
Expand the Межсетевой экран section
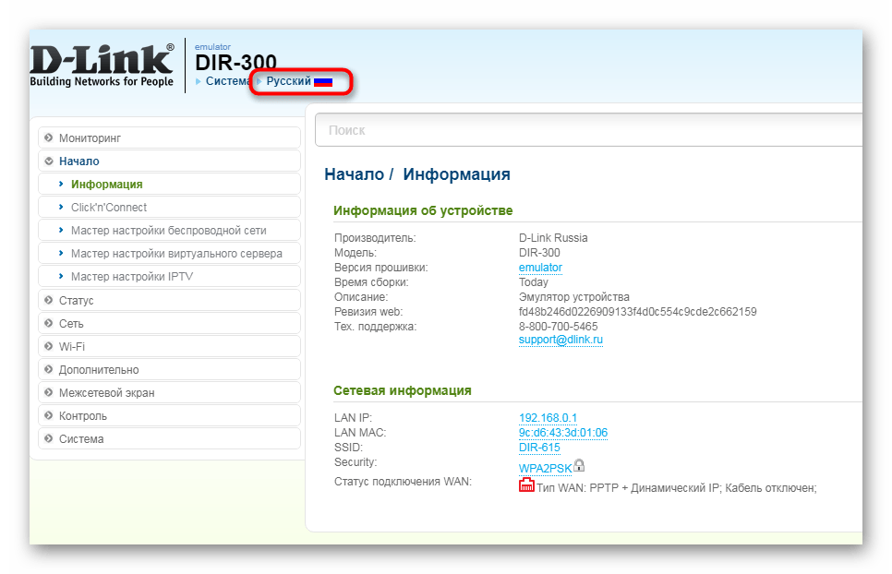click(x=170, y=393)
